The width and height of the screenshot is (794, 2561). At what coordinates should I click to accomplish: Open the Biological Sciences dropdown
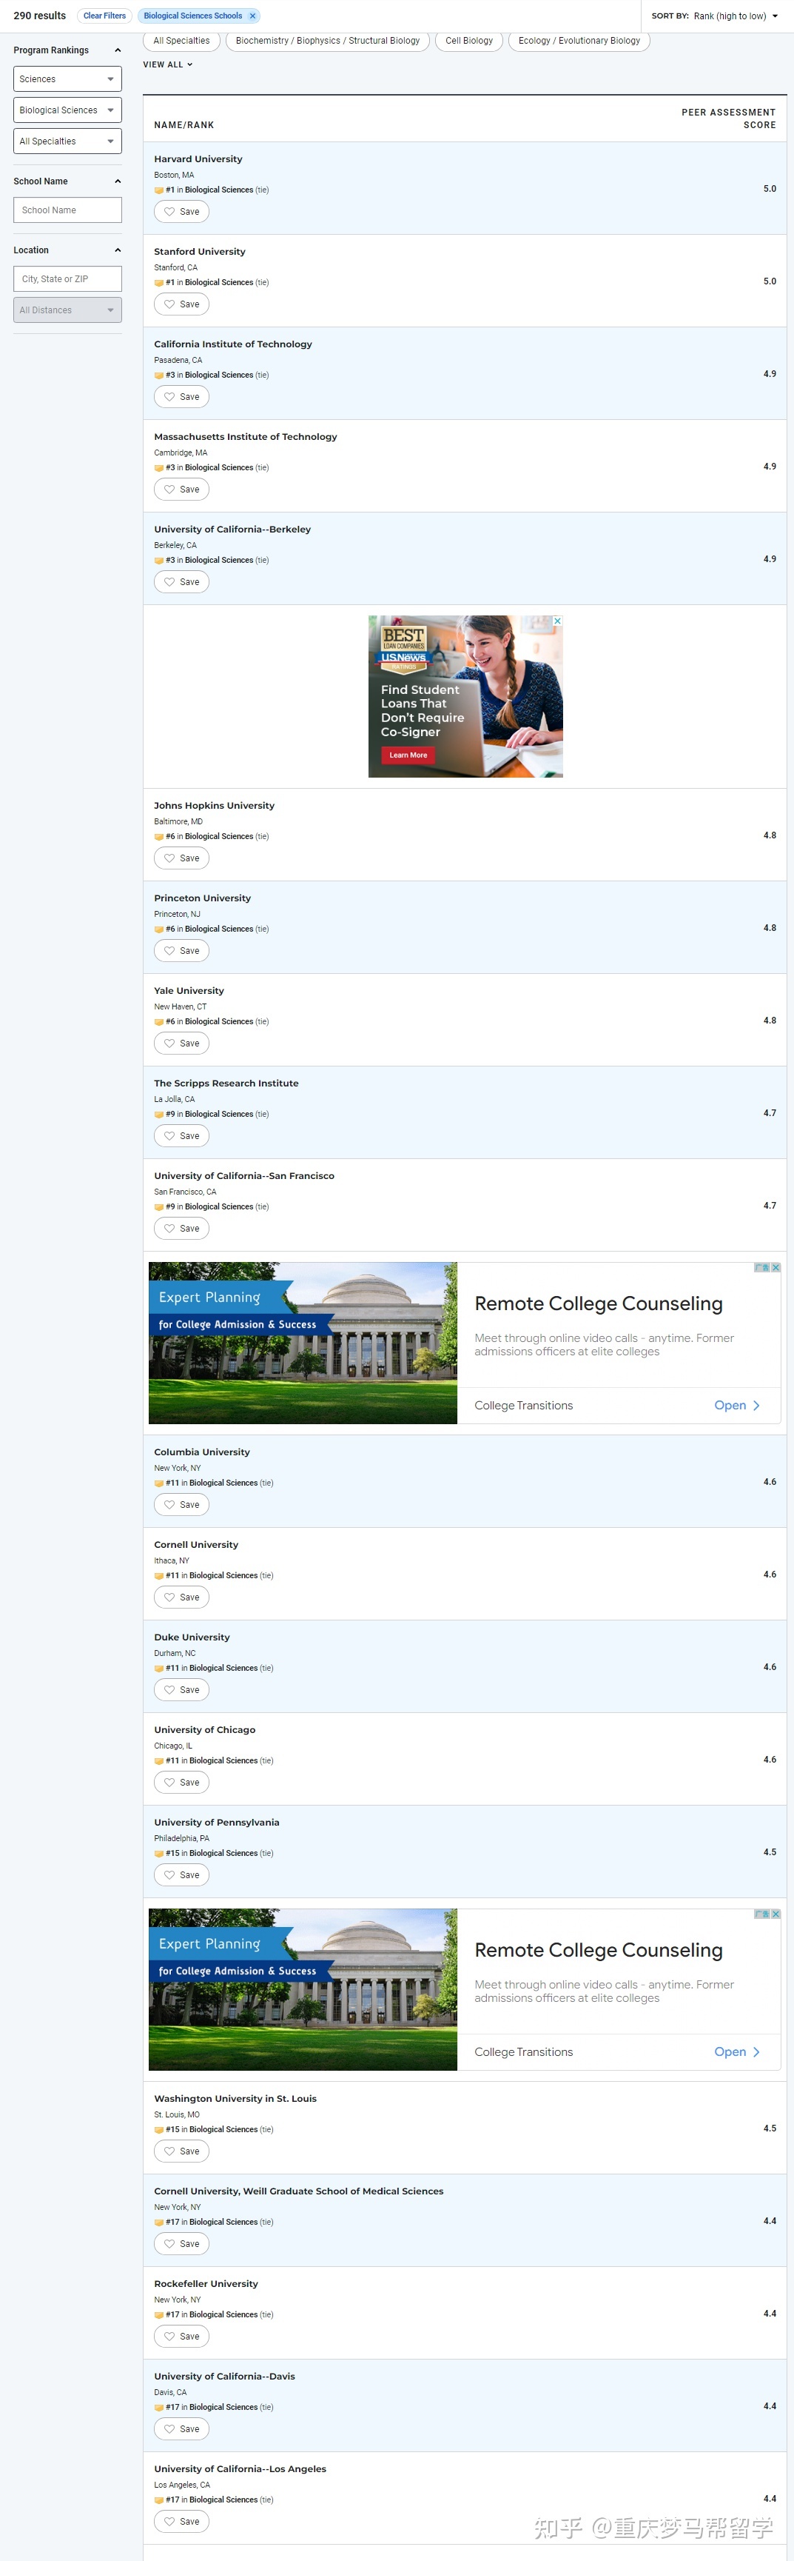[x=67, y=110]
